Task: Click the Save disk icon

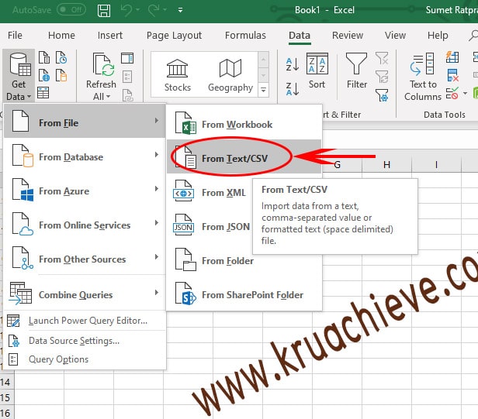Action: (x=104, y=10)
